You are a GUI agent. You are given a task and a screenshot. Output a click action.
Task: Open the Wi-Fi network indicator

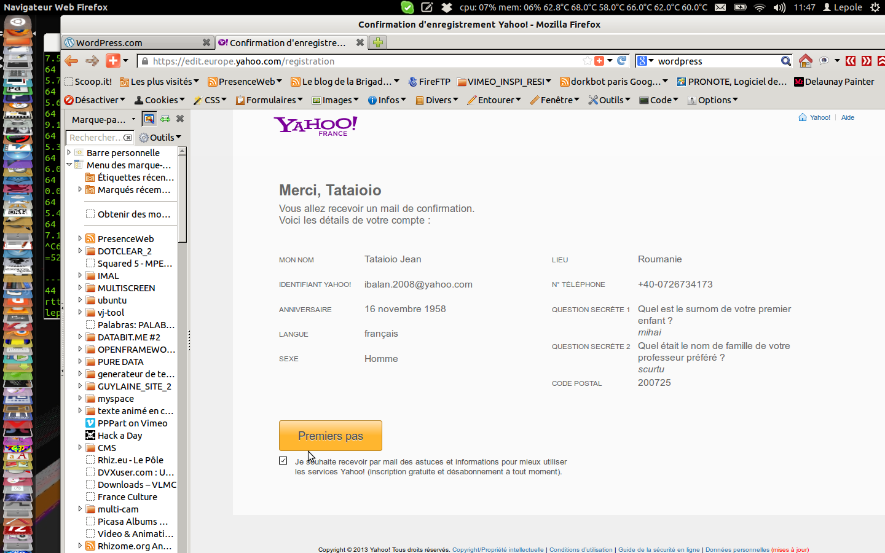tap(760, 7)
